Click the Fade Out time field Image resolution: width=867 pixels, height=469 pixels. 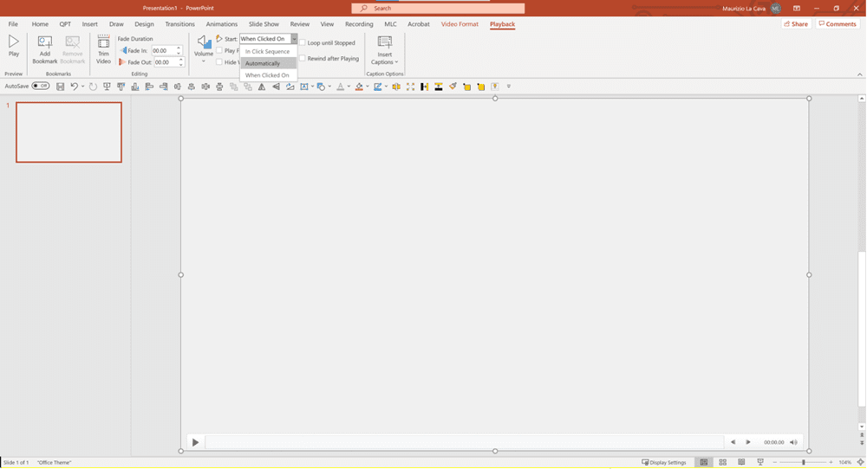[x=165, y=62]
